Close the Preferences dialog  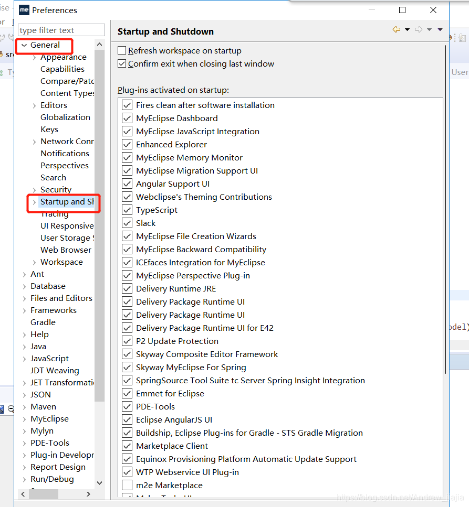click(x=433, y=10)
